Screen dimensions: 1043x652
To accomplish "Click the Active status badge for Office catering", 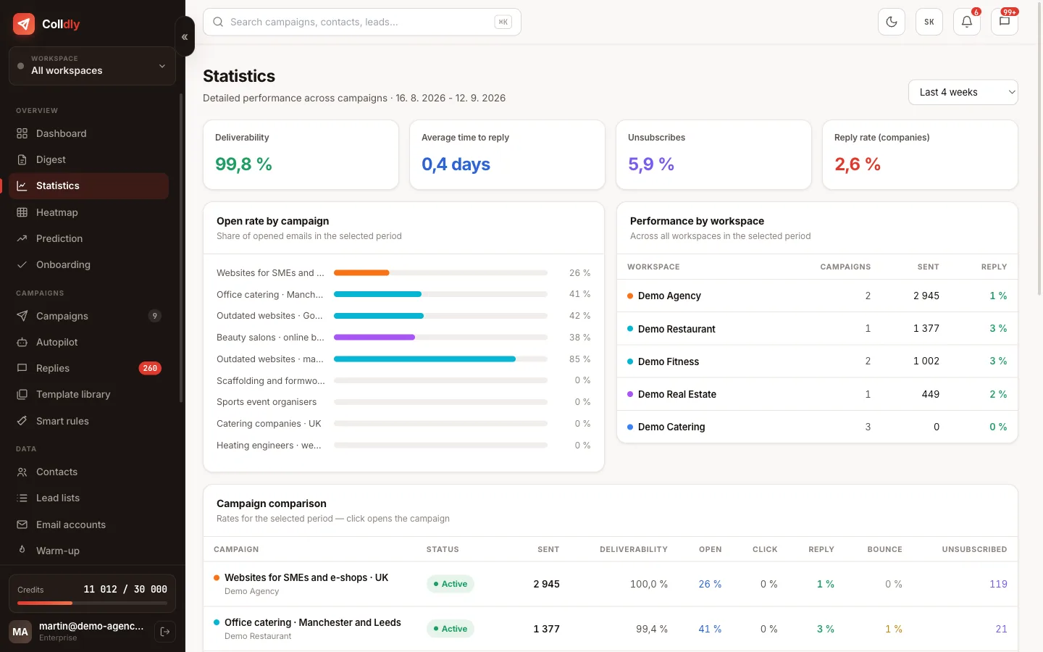I will pos(451,629).
